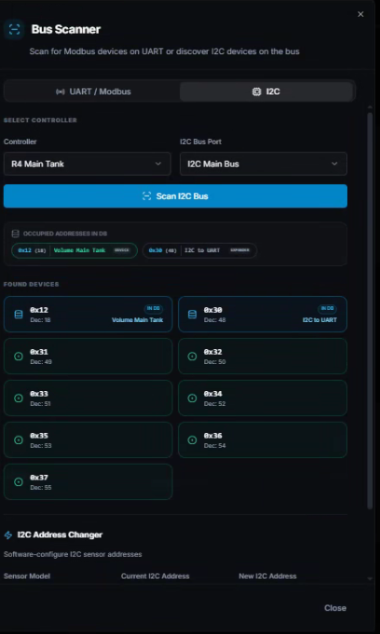Click the occupied addresses database icon
This screenshot has width=380, height=634.
click(16, 234)
